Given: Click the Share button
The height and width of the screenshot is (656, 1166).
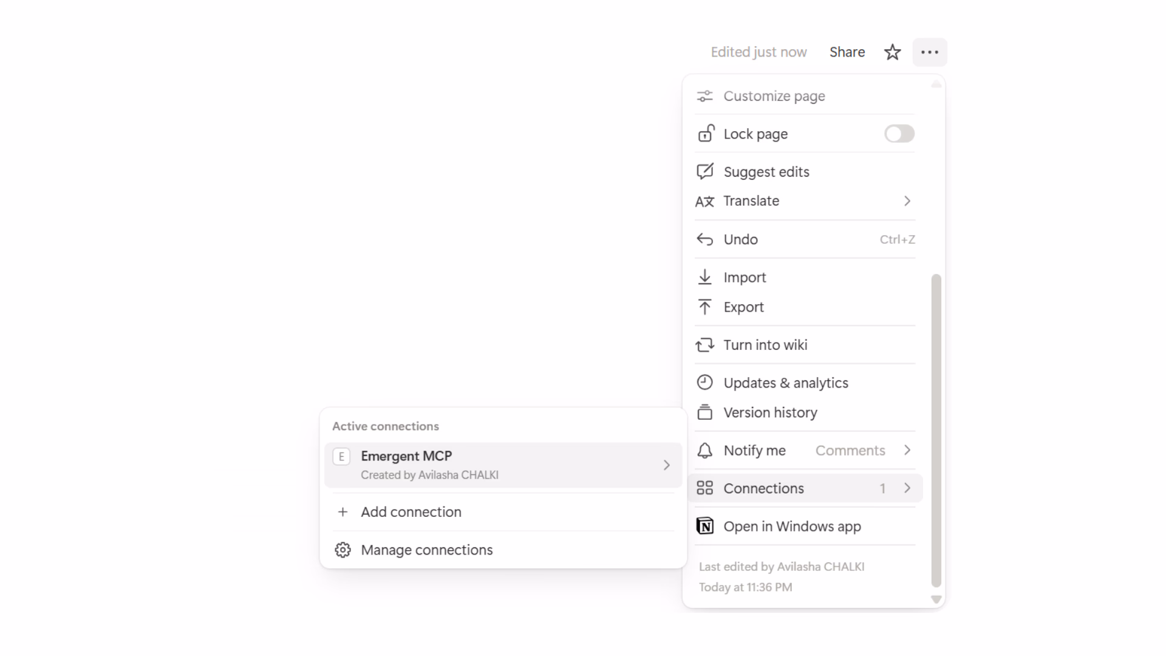Looking at the screenshot, I should [847, 52].
